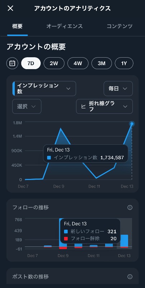Click the Dec 13 blue follower bar

coord(124,241)
